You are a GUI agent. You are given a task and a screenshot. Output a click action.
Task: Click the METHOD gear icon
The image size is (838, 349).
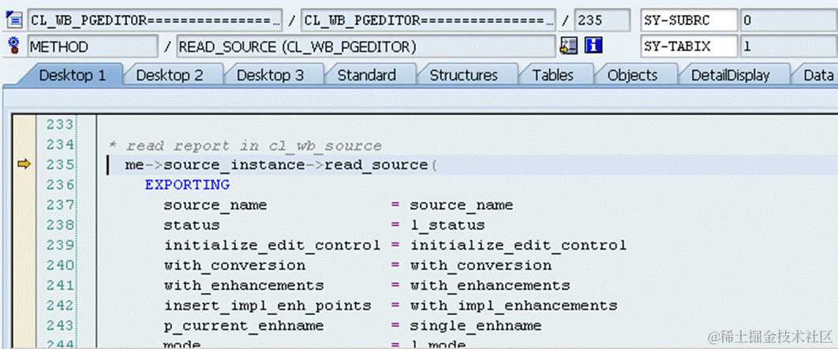coord(14,46)
